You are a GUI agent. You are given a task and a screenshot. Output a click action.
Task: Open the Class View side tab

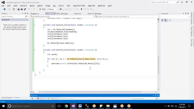tap(192, 42)
